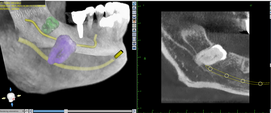Click double-left arrow at slider start
Screen dimensions: 271x113
pos(31,111)
